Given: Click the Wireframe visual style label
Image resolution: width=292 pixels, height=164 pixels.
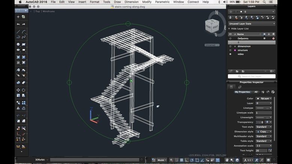Looking at the screenshot, I should click(x=49, y=11).
